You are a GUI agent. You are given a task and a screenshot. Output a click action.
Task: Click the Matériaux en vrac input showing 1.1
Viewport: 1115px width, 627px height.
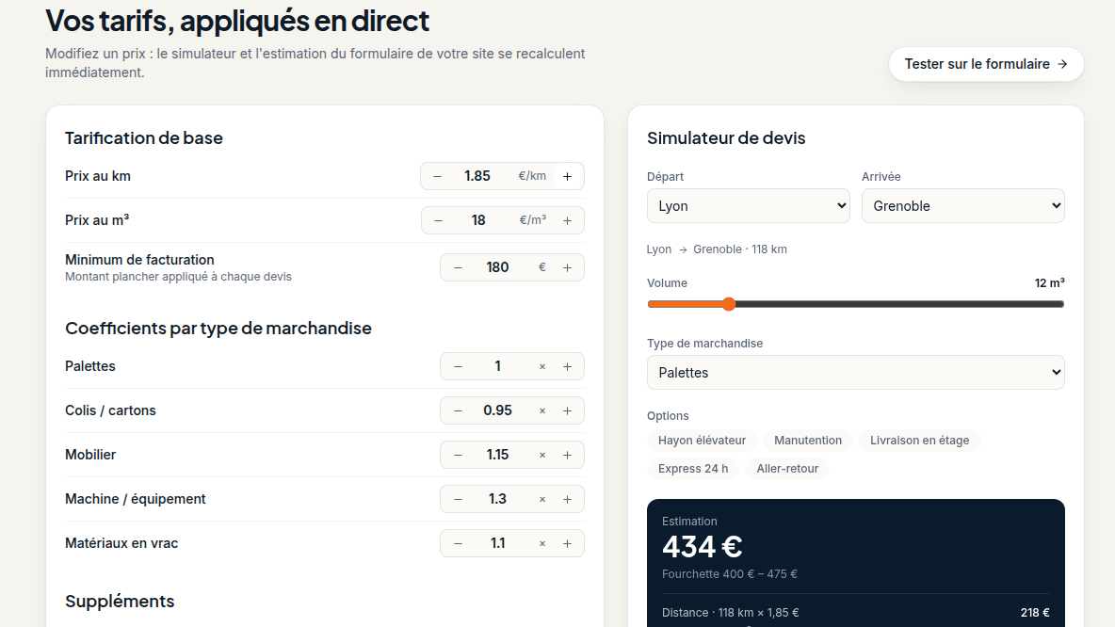point(498,544)
